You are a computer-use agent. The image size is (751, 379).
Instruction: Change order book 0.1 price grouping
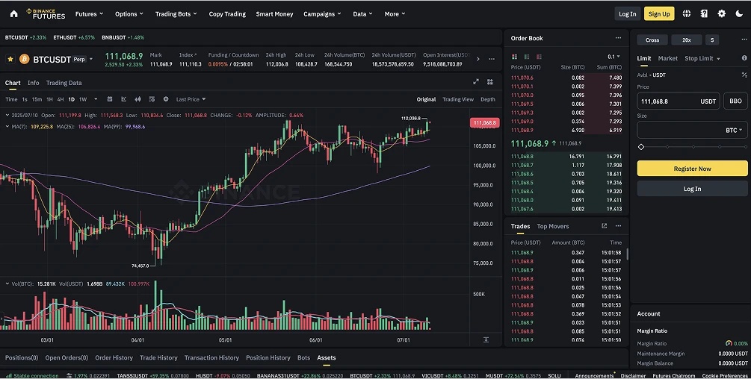tap(614, 57)
